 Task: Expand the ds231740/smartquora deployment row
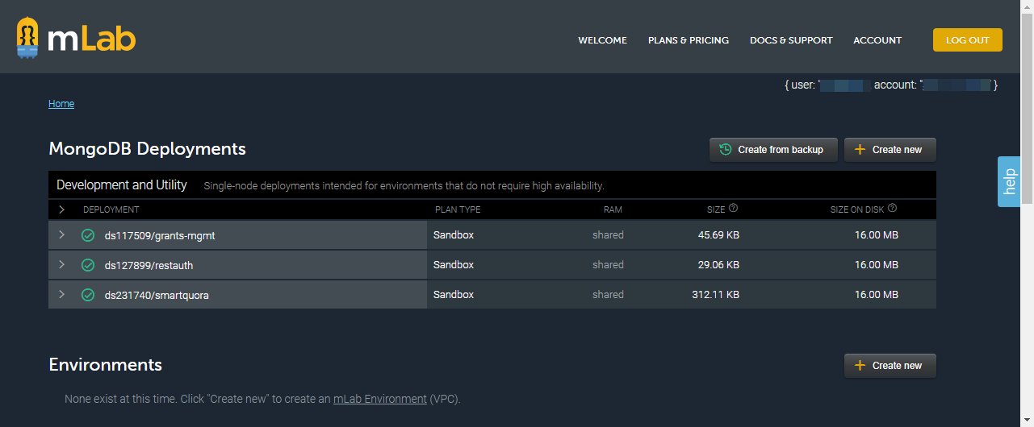coord(61,295)
